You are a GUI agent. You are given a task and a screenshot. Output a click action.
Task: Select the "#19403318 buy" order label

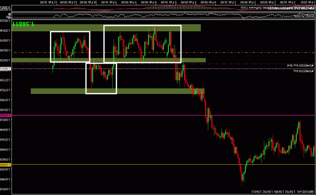pos(303,71)
